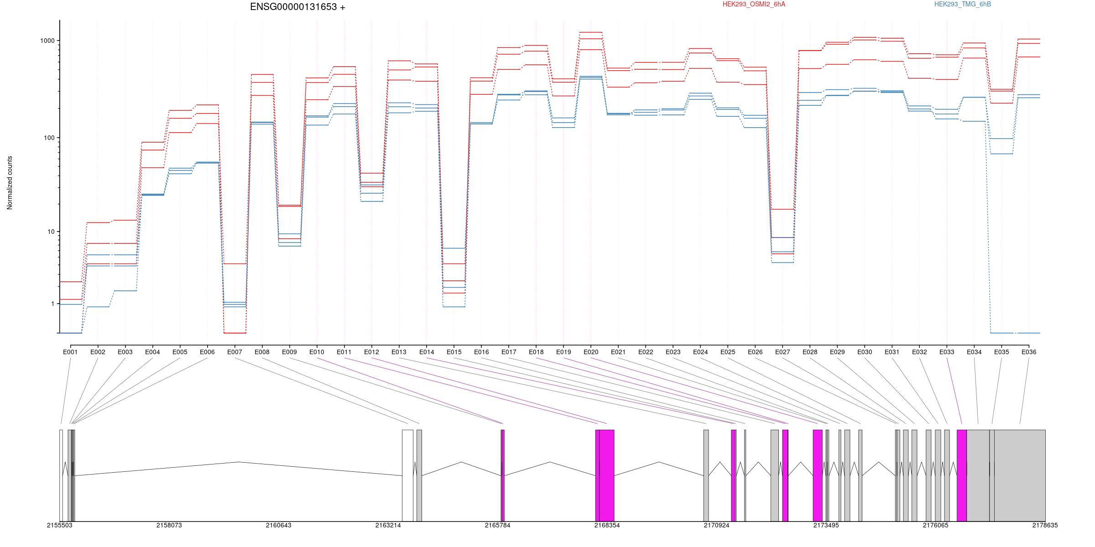This screenshot has height=547, width=1095.
Task: Click exon label E010
Action: pyautogui.click(x=317, y=352)
